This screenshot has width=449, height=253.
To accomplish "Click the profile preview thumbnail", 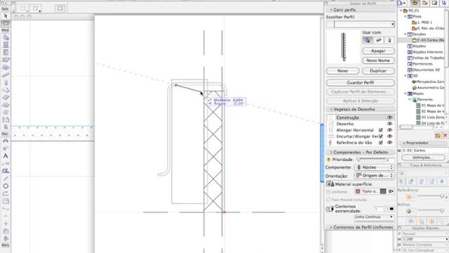I will pos(343,47).
